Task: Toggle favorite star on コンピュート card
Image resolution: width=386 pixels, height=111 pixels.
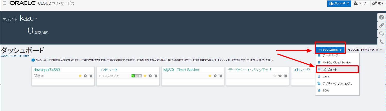Action: (x=145, y=76)
